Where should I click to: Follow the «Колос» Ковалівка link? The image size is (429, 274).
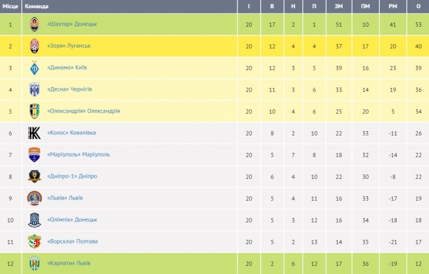tap(71, 133)
